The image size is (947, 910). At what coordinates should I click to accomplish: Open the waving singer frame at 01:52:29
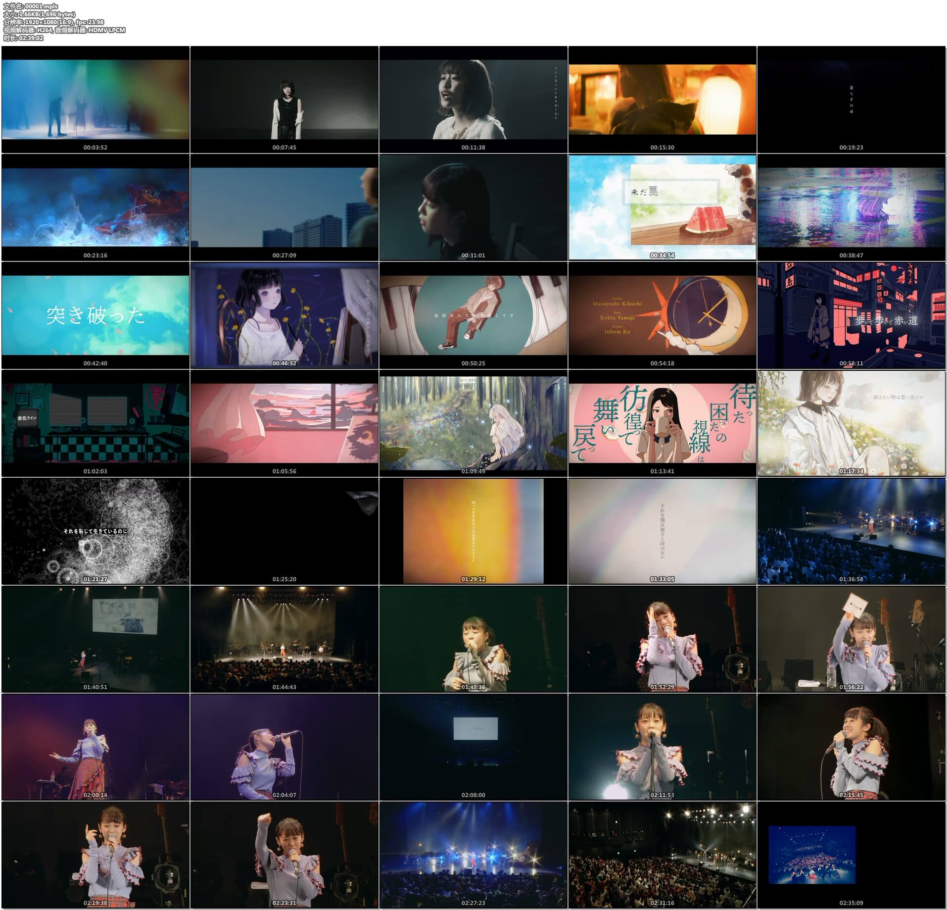click(x=663, y=639)
